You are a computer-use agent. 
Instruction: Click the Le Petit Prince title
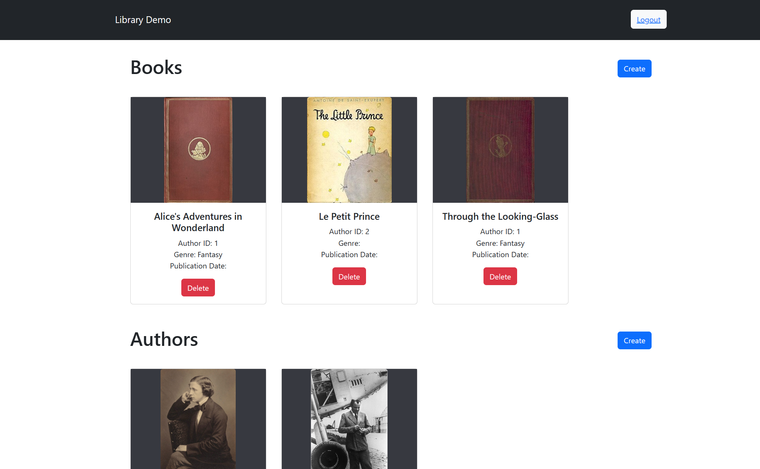(349, 216)
